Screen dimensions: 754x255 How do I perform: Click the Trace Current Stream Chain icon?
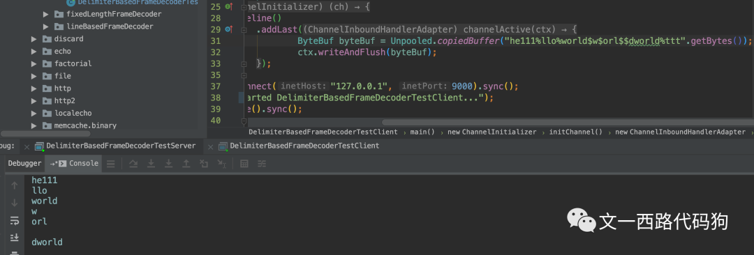click(x=262, y=164)
